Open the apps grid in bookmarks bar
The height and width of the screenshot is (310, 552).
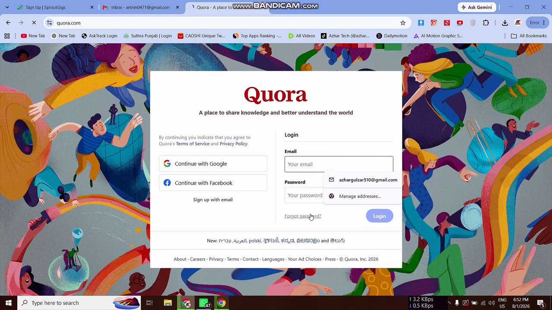pyautogui.click(x=7, y=36)
